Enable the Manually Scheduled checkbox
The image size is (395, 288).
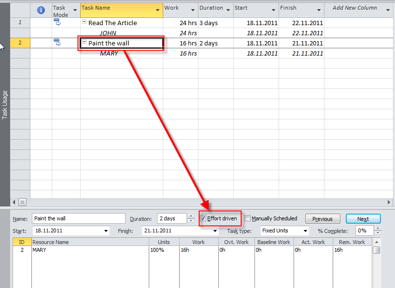tap(248, 219)
